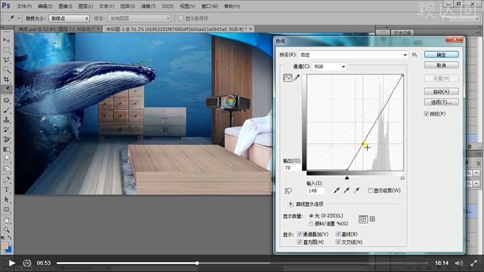This screenshot has width=484, height=272.
Task: Select the Spot Healing Brush tool
Action: tap(7, 100)
